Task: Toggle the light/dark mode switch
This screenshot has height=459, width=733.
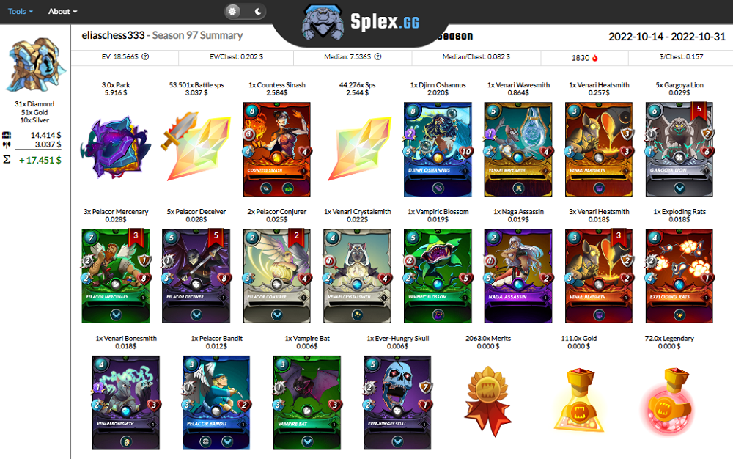Action: pyautogui.click(x=245, y=11)
